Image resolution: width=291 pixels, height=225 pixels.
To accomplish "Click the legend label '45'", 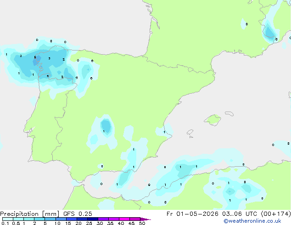I will pos(131,223).
